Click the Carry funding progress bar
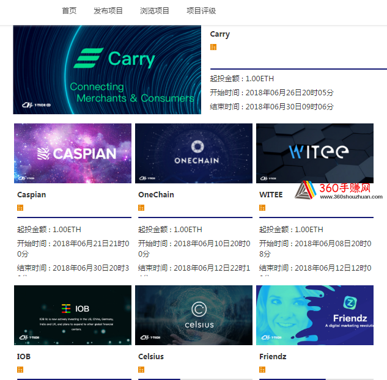387x380 pixels. [x=298, y=69]
